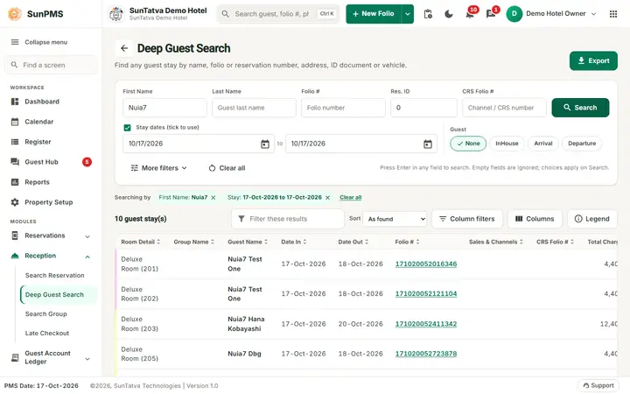Click the New Folio button
The width and height of the screenshot is (630, 394).
374,14
